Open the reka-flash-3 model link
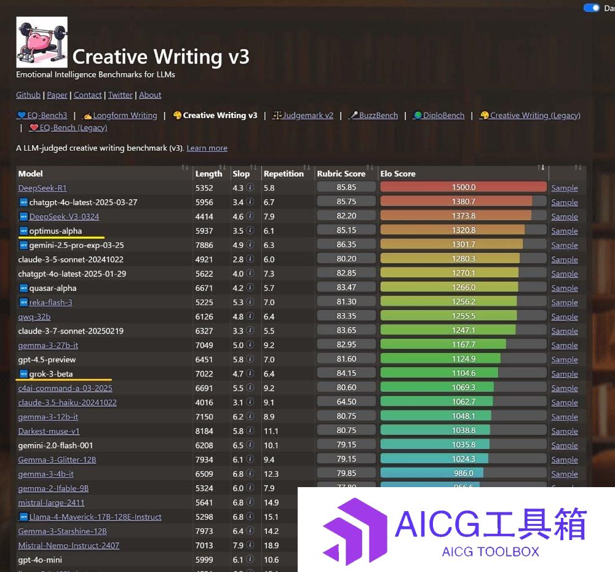Screen dimensions: 615x572 click(50, 302)
